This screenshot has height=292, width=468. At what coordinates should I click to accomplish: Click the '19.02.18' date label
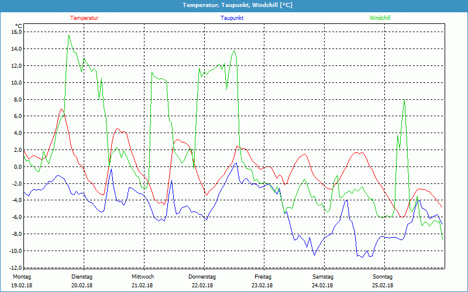pos(22,286)
